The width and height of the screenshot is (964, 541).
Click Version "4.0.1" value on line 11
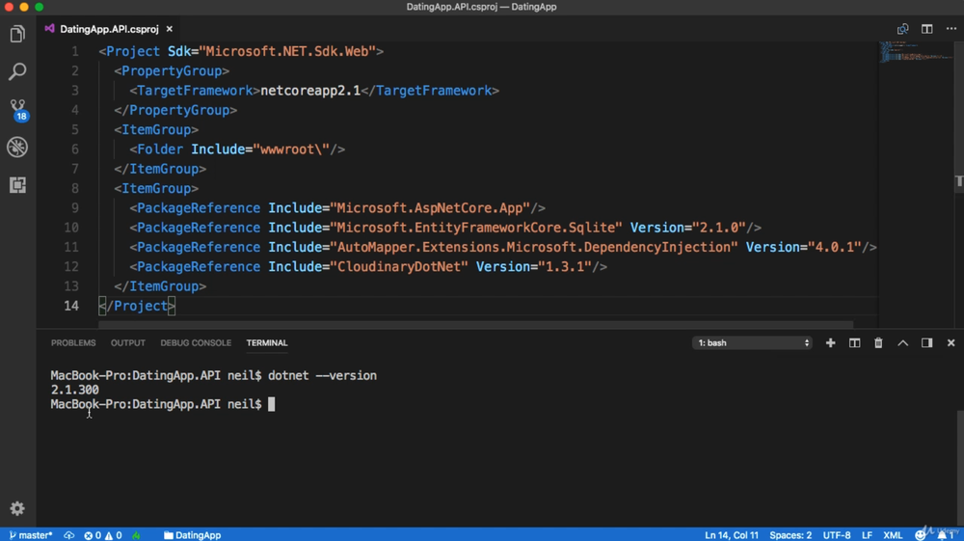(x=834, y=247)
